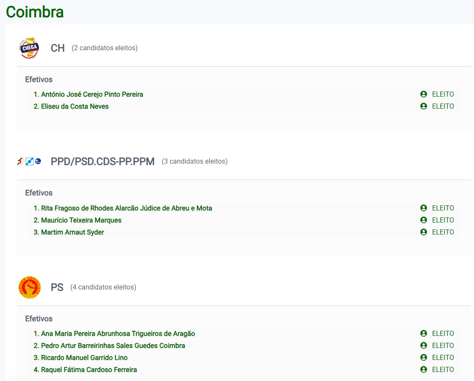474x381 pixels.
Task: Click Efetivos label under PS
Action: click(x=39, y=319)
